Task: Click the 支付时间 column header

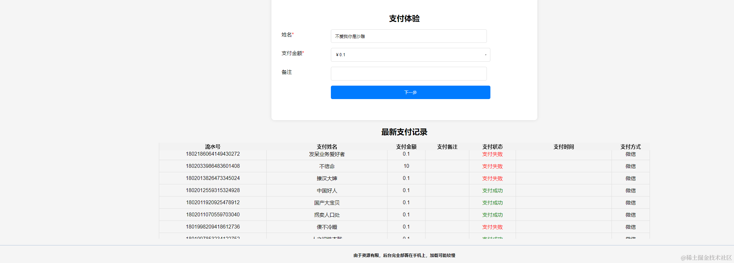Action: [564, 147]
